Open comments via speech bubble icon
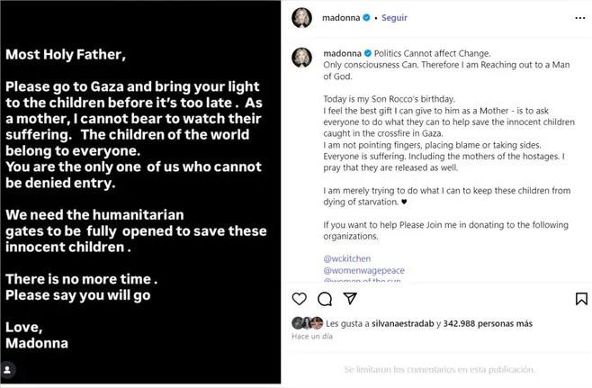Viewport: 592px width, 388px height. click(325, 299)
